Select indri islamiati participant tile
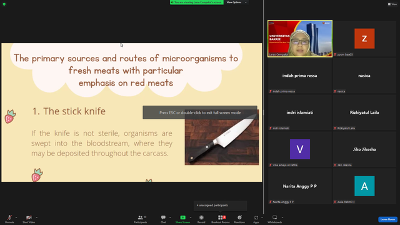Image resolution: width=400 pixels, height=225 pixels. point(300,112)
